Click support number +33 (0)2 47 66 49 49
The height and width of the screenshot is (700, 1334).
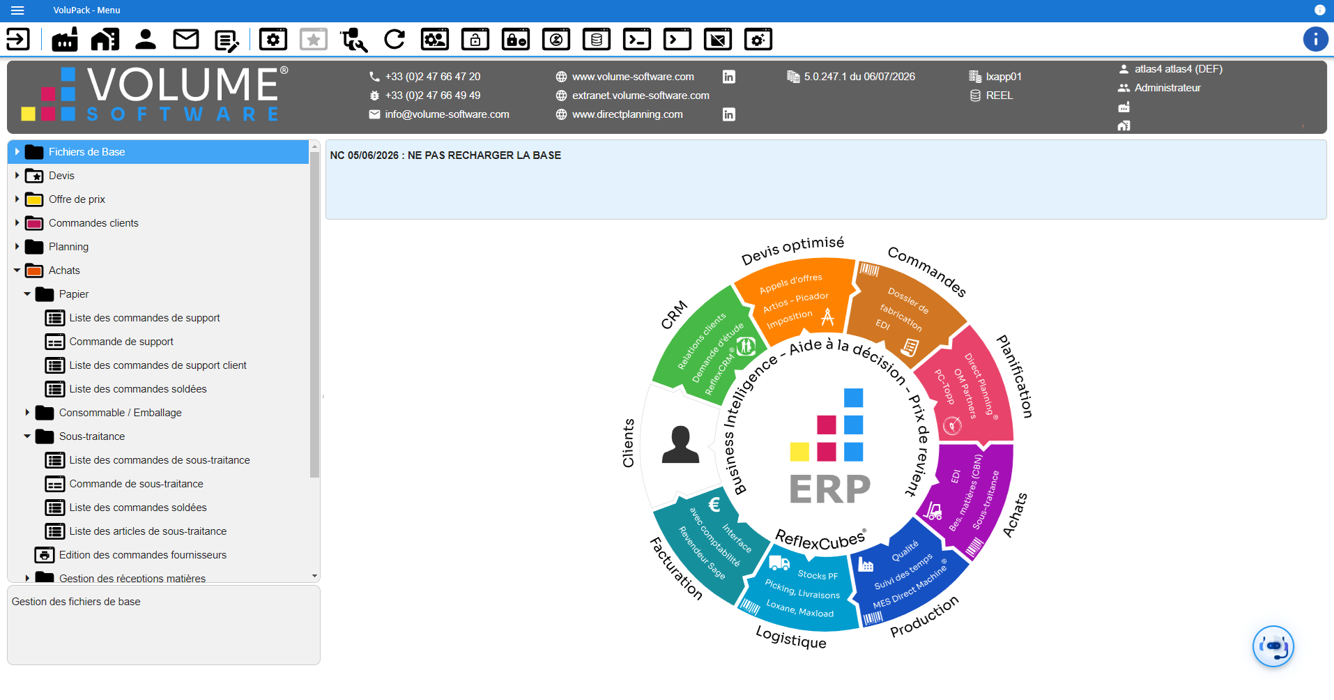[433, 96]
